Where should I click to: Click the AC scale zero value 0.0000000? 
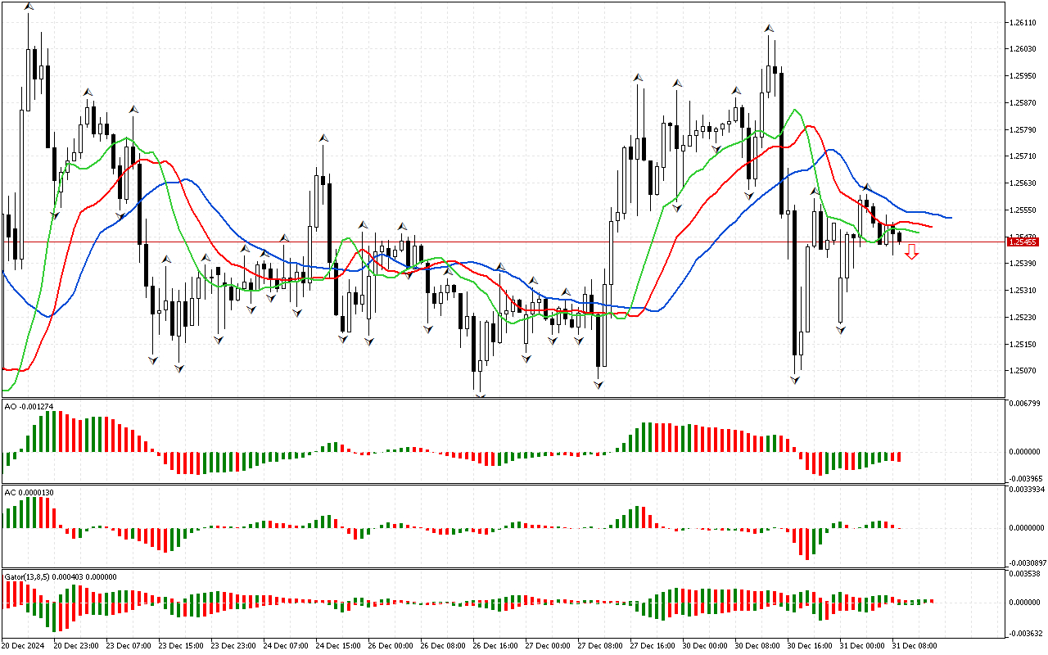tap(1026, 528)
